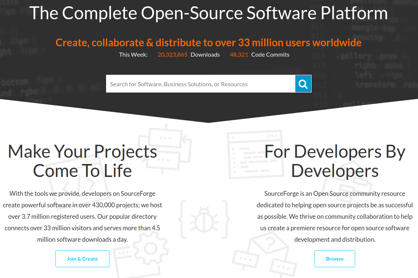
Task: Click the blue magnifier search button
Action: click(303, 84)
